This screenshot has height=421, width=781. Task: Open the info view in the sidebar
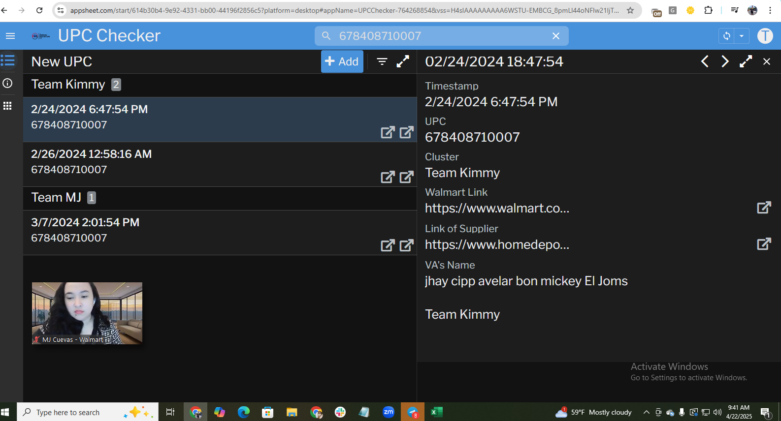[x=8, y=83]
